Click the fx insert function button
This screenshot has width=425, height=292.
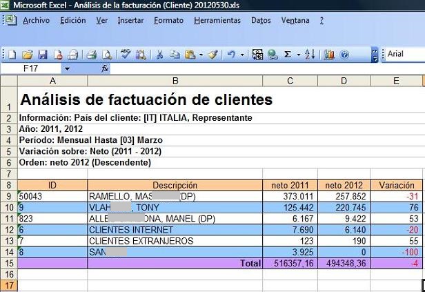point(105,69)
